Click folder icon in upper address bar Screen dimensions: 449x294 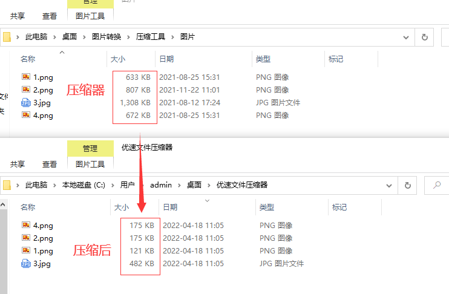[x=7, y=37]
